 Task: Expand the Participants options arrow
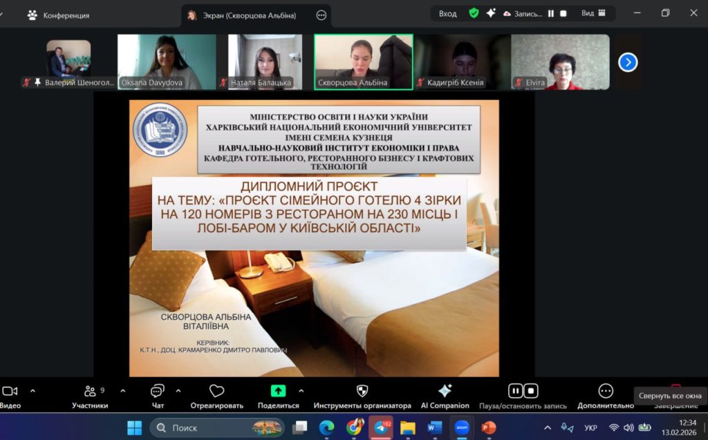click(123, 390)
